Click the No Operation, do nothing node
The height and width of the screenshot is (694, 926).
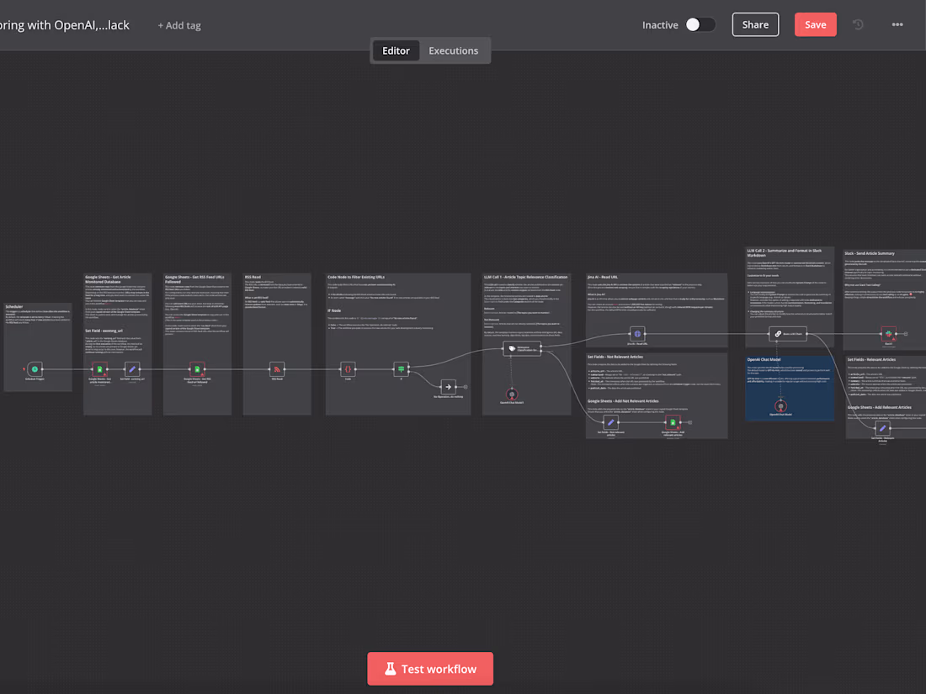coord(448,386)
